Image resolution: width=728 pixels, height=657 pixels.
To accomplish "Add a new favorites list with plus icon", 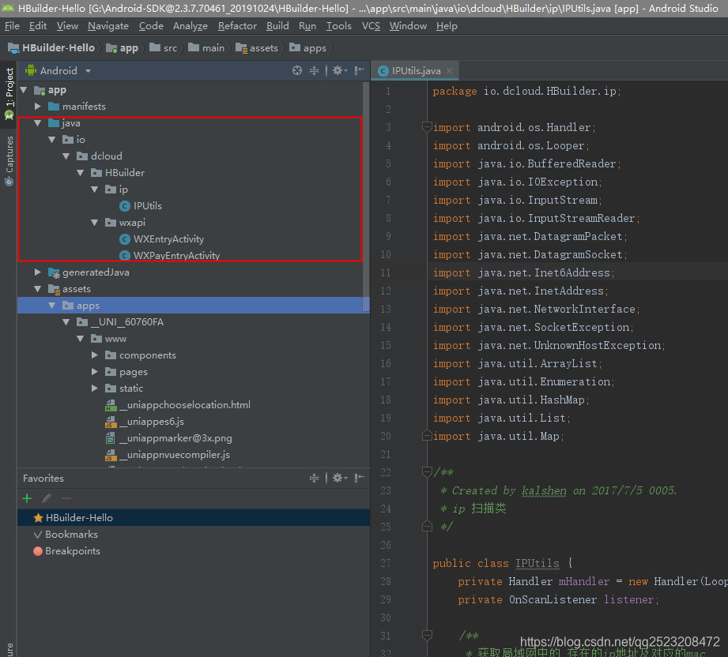I will pos(27,498).
